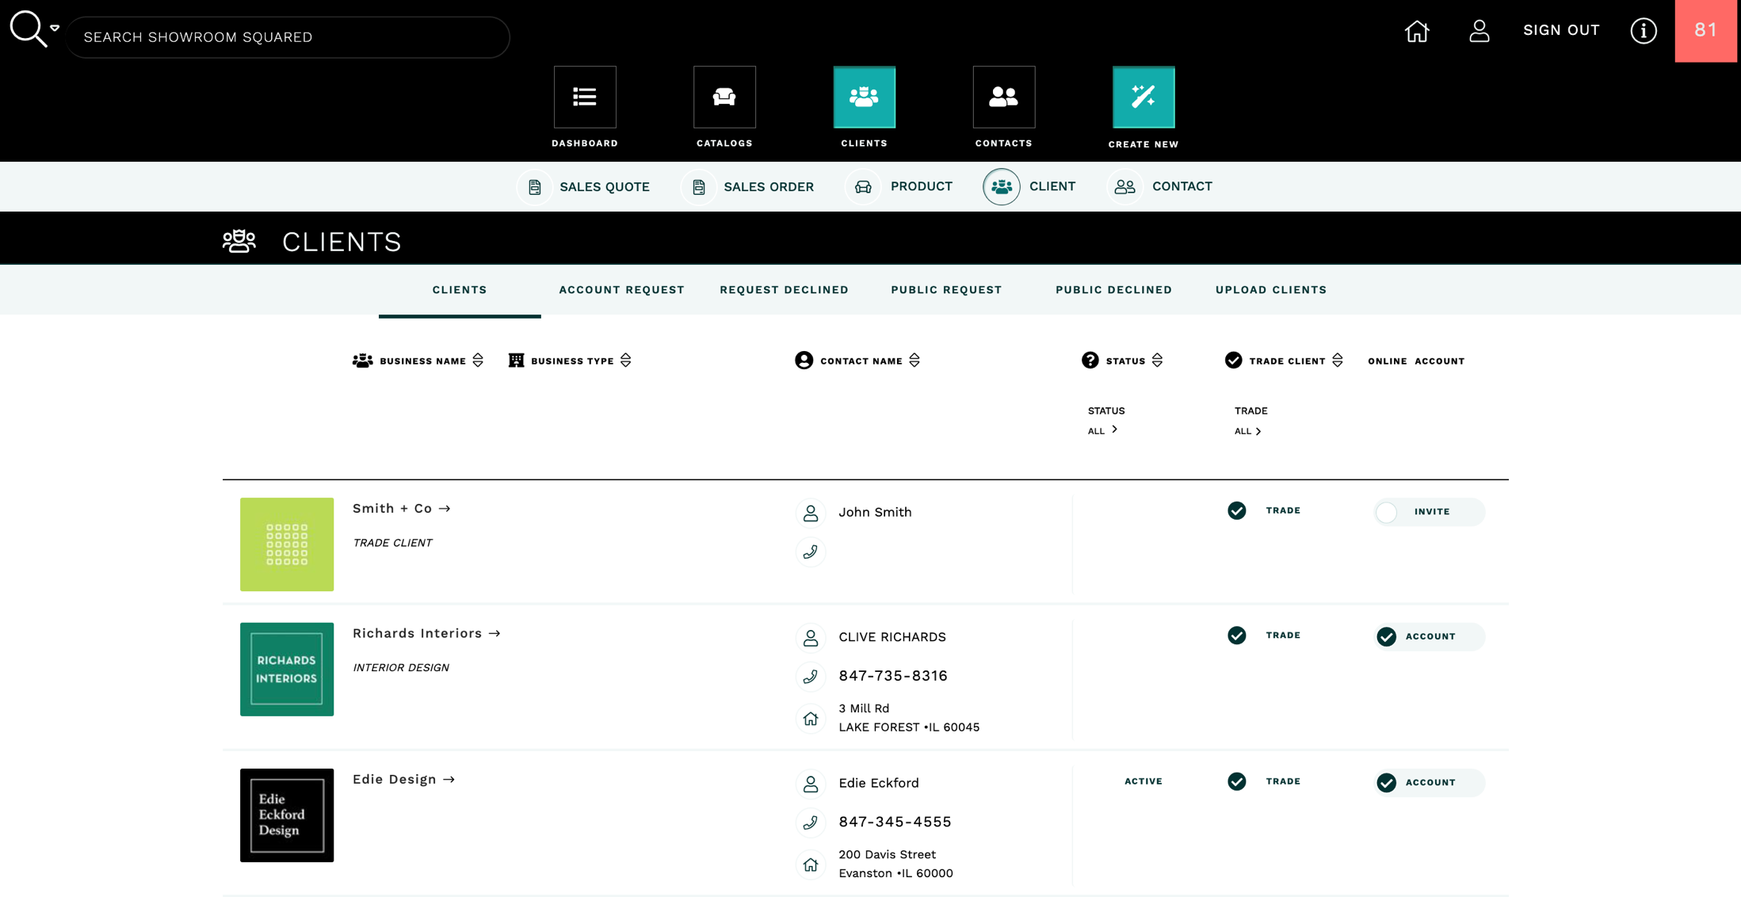This screenshot has height=897, width=1741.
Task: Open the user profile icon
Action: 1479,31
